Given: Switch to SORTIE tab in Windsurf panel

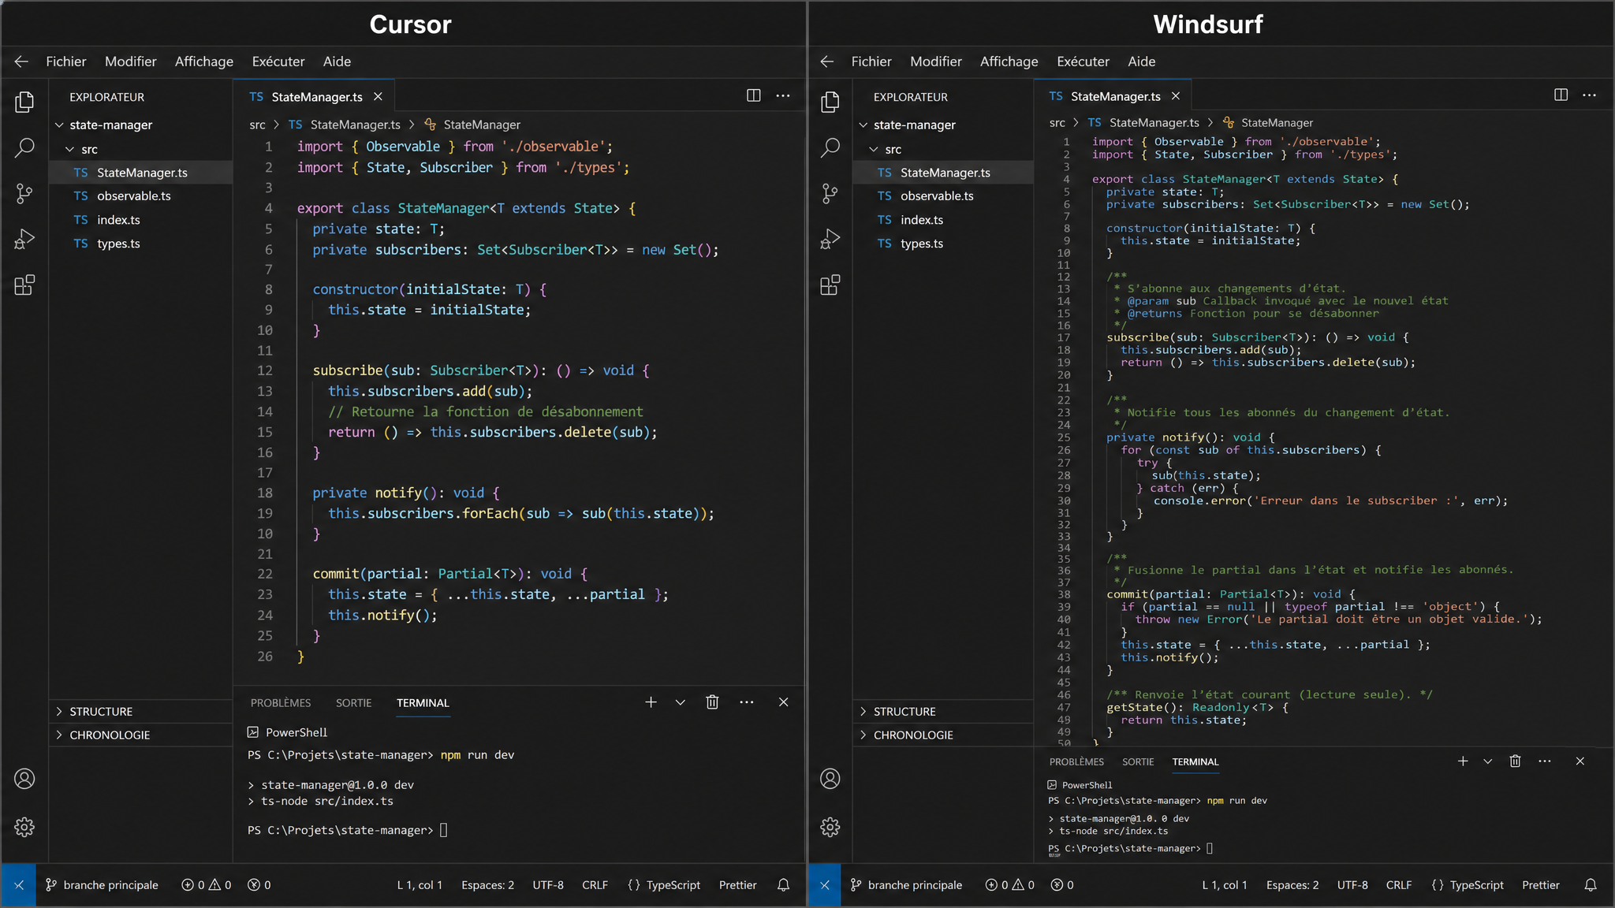Looking at the screenshot, I should (x=1138, y=761).
